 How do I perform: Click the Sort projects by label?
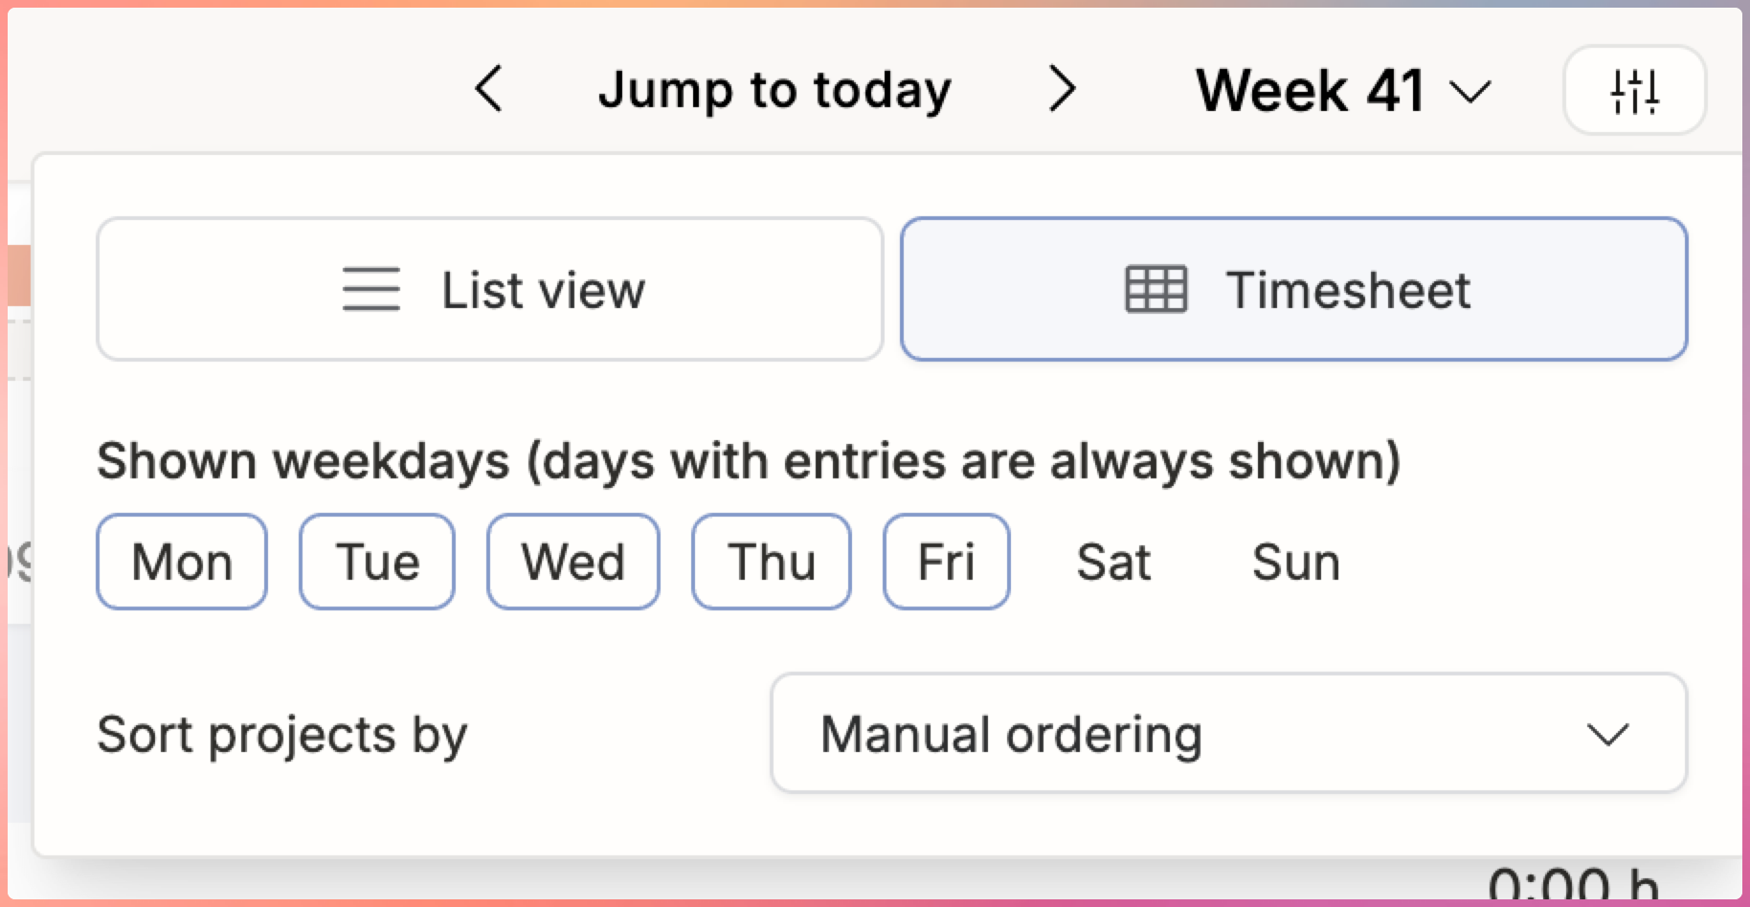tap(282, 735)
